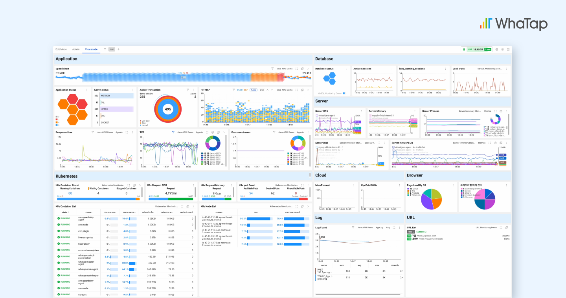This screenshot has width=566, height=298.
Task: Maximize the K8s Container List widget
Action: point(182,206)
